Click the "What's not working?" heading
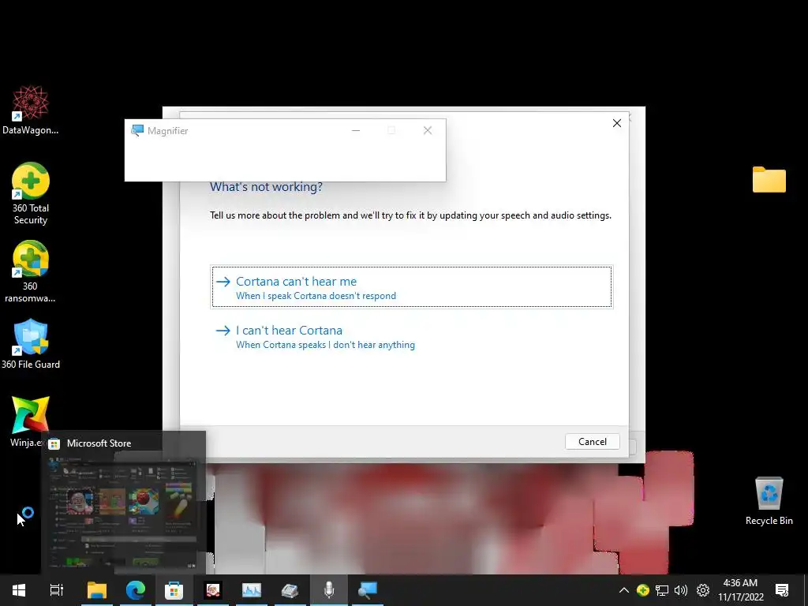The height and width of the screenshot is (606, 808). (266, 186)
